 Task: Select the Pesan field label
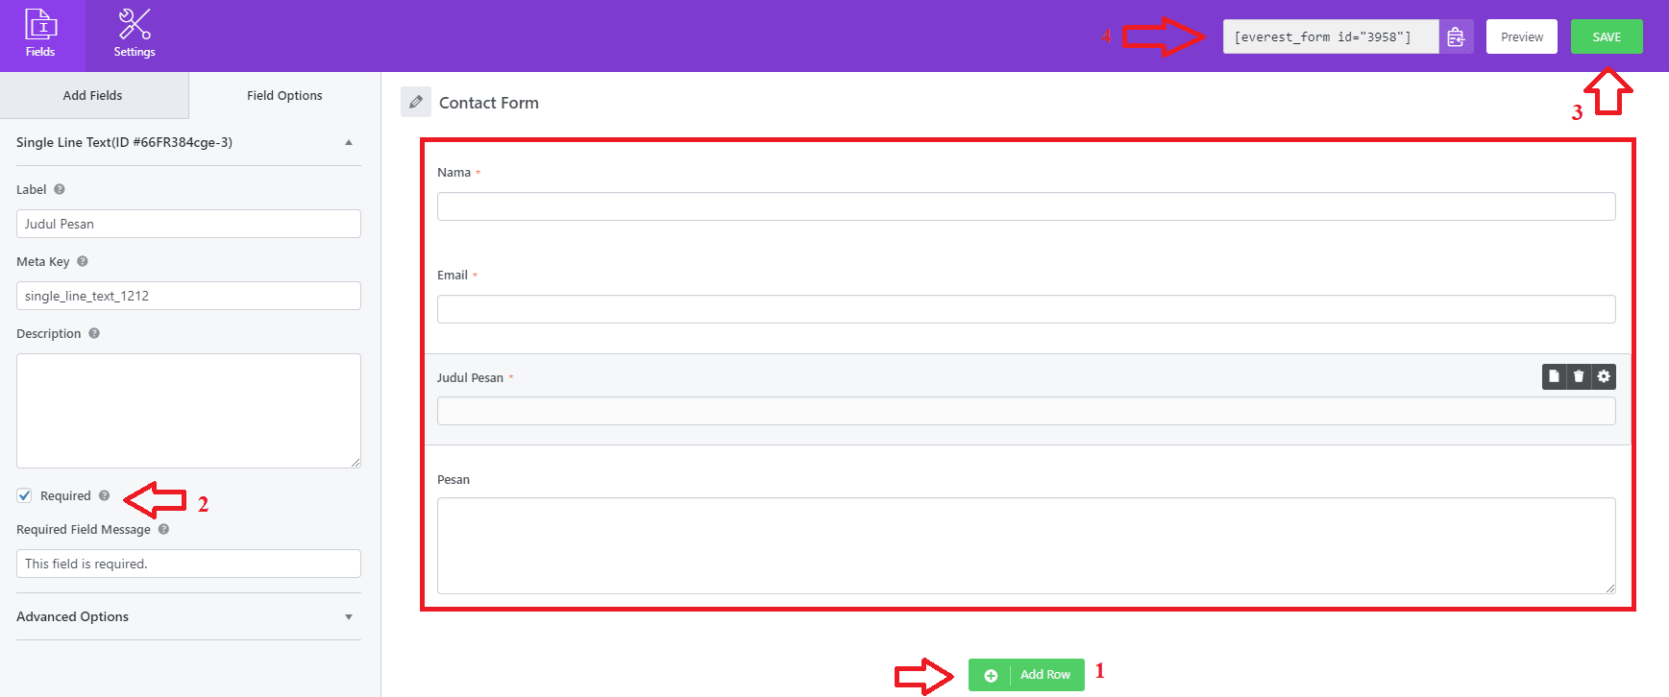(454, 480)
